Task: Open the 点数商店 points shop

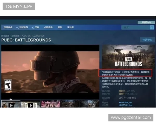Action: pyautogui.click(x=48, y=27)
